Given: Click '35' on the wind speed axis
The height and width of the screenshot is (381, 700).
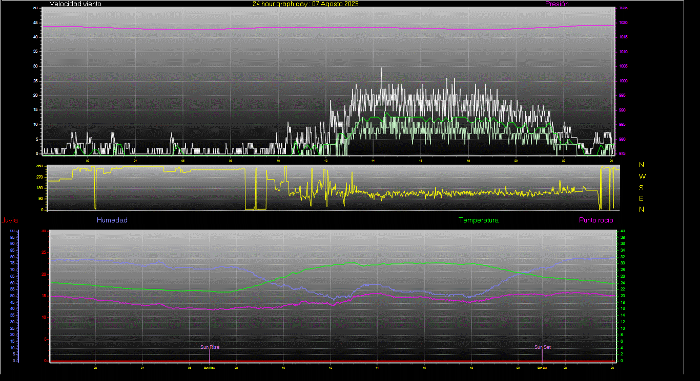Looking at the screenshot, I should click(35, 52).
